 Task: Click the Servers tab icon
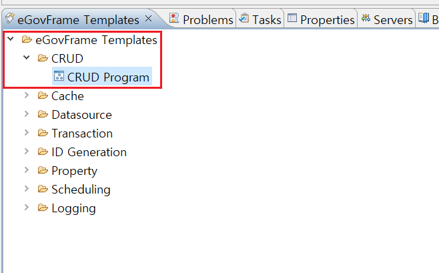pos(366,19)
